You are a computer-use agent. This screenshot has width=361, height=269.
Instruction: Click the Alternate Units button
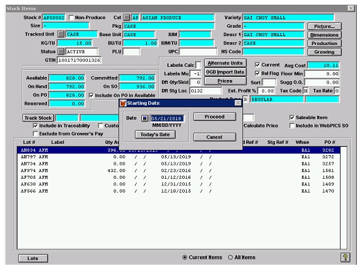point(226,63)
